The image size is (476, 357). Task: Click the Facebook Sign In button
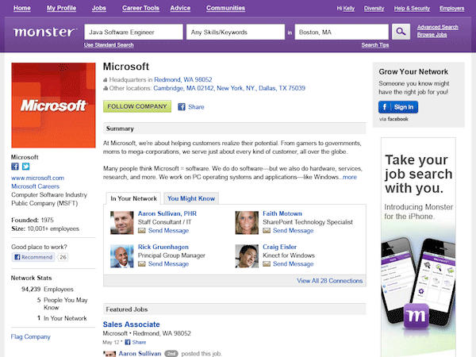pyautogui.click(x=398, y=107)
